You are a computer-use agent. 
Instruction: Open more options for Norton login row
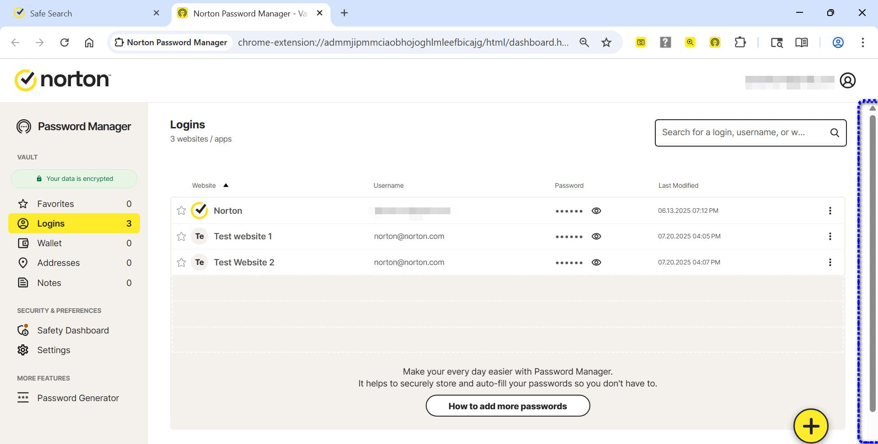[830, 211]
